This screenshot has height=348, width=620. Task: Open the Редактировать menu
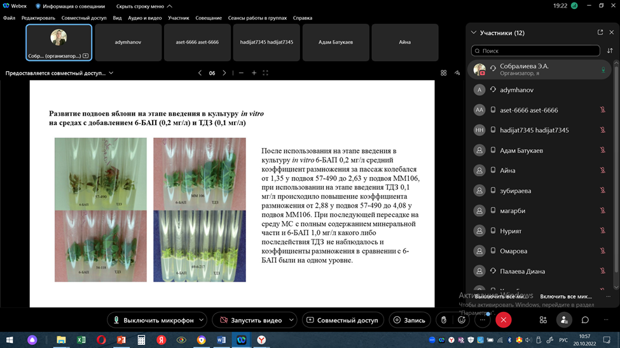38,18
